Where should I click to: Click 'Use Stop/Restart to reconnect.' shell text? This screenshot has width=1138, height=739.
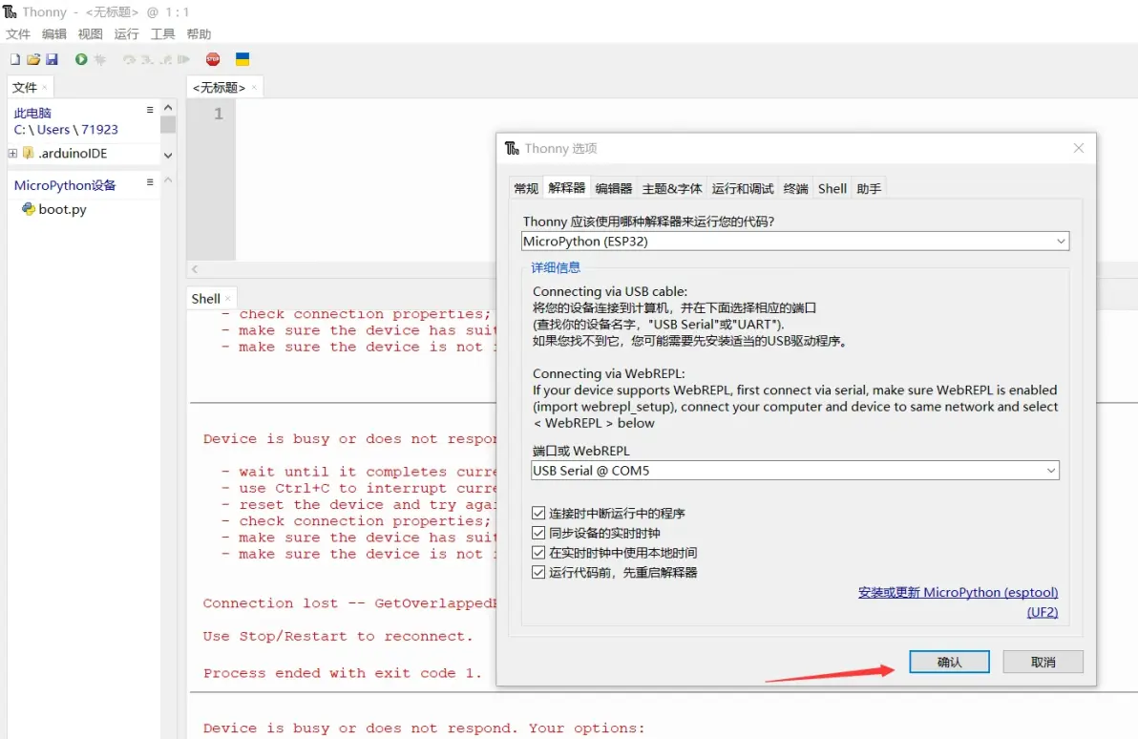coord(337,637)
